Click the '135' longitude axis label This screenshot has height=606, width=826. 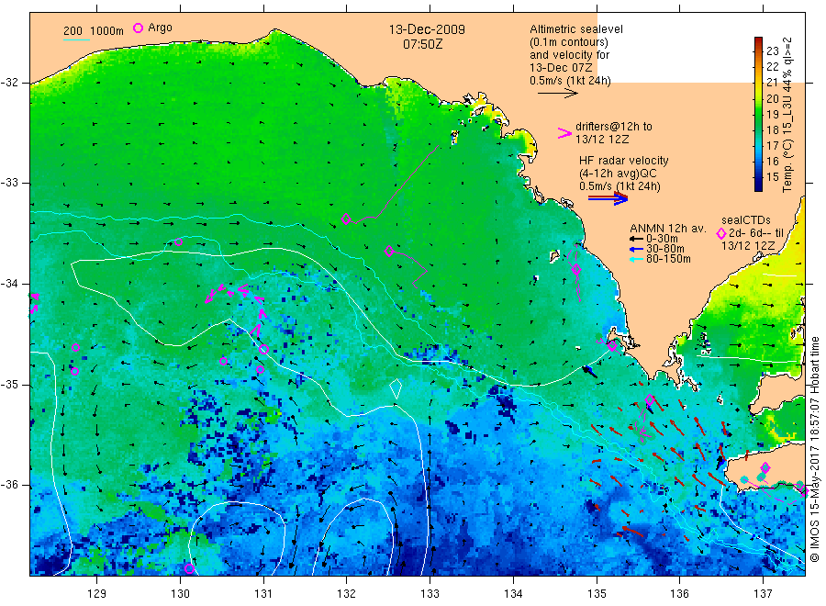tap(597, 594)
